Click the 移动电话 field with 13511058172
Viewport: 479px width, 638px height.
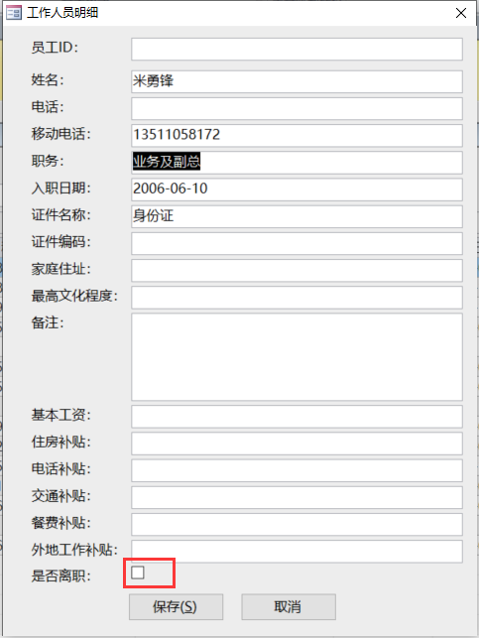coord(297,135)
